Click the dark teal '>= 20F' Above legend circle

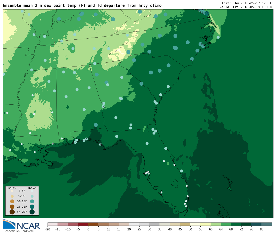[32, 212]
